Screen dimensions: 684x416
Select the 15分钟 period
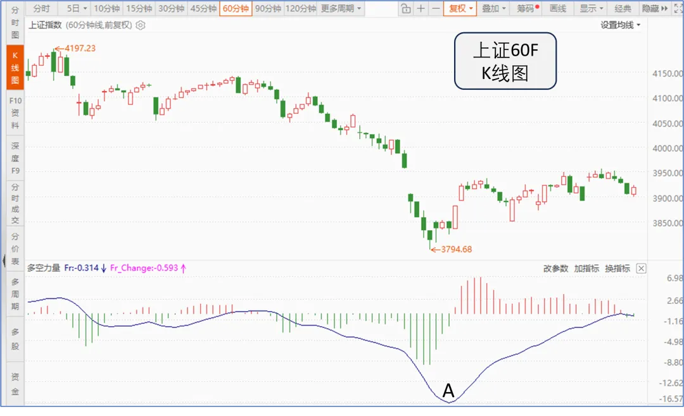(x=139, y=8)
